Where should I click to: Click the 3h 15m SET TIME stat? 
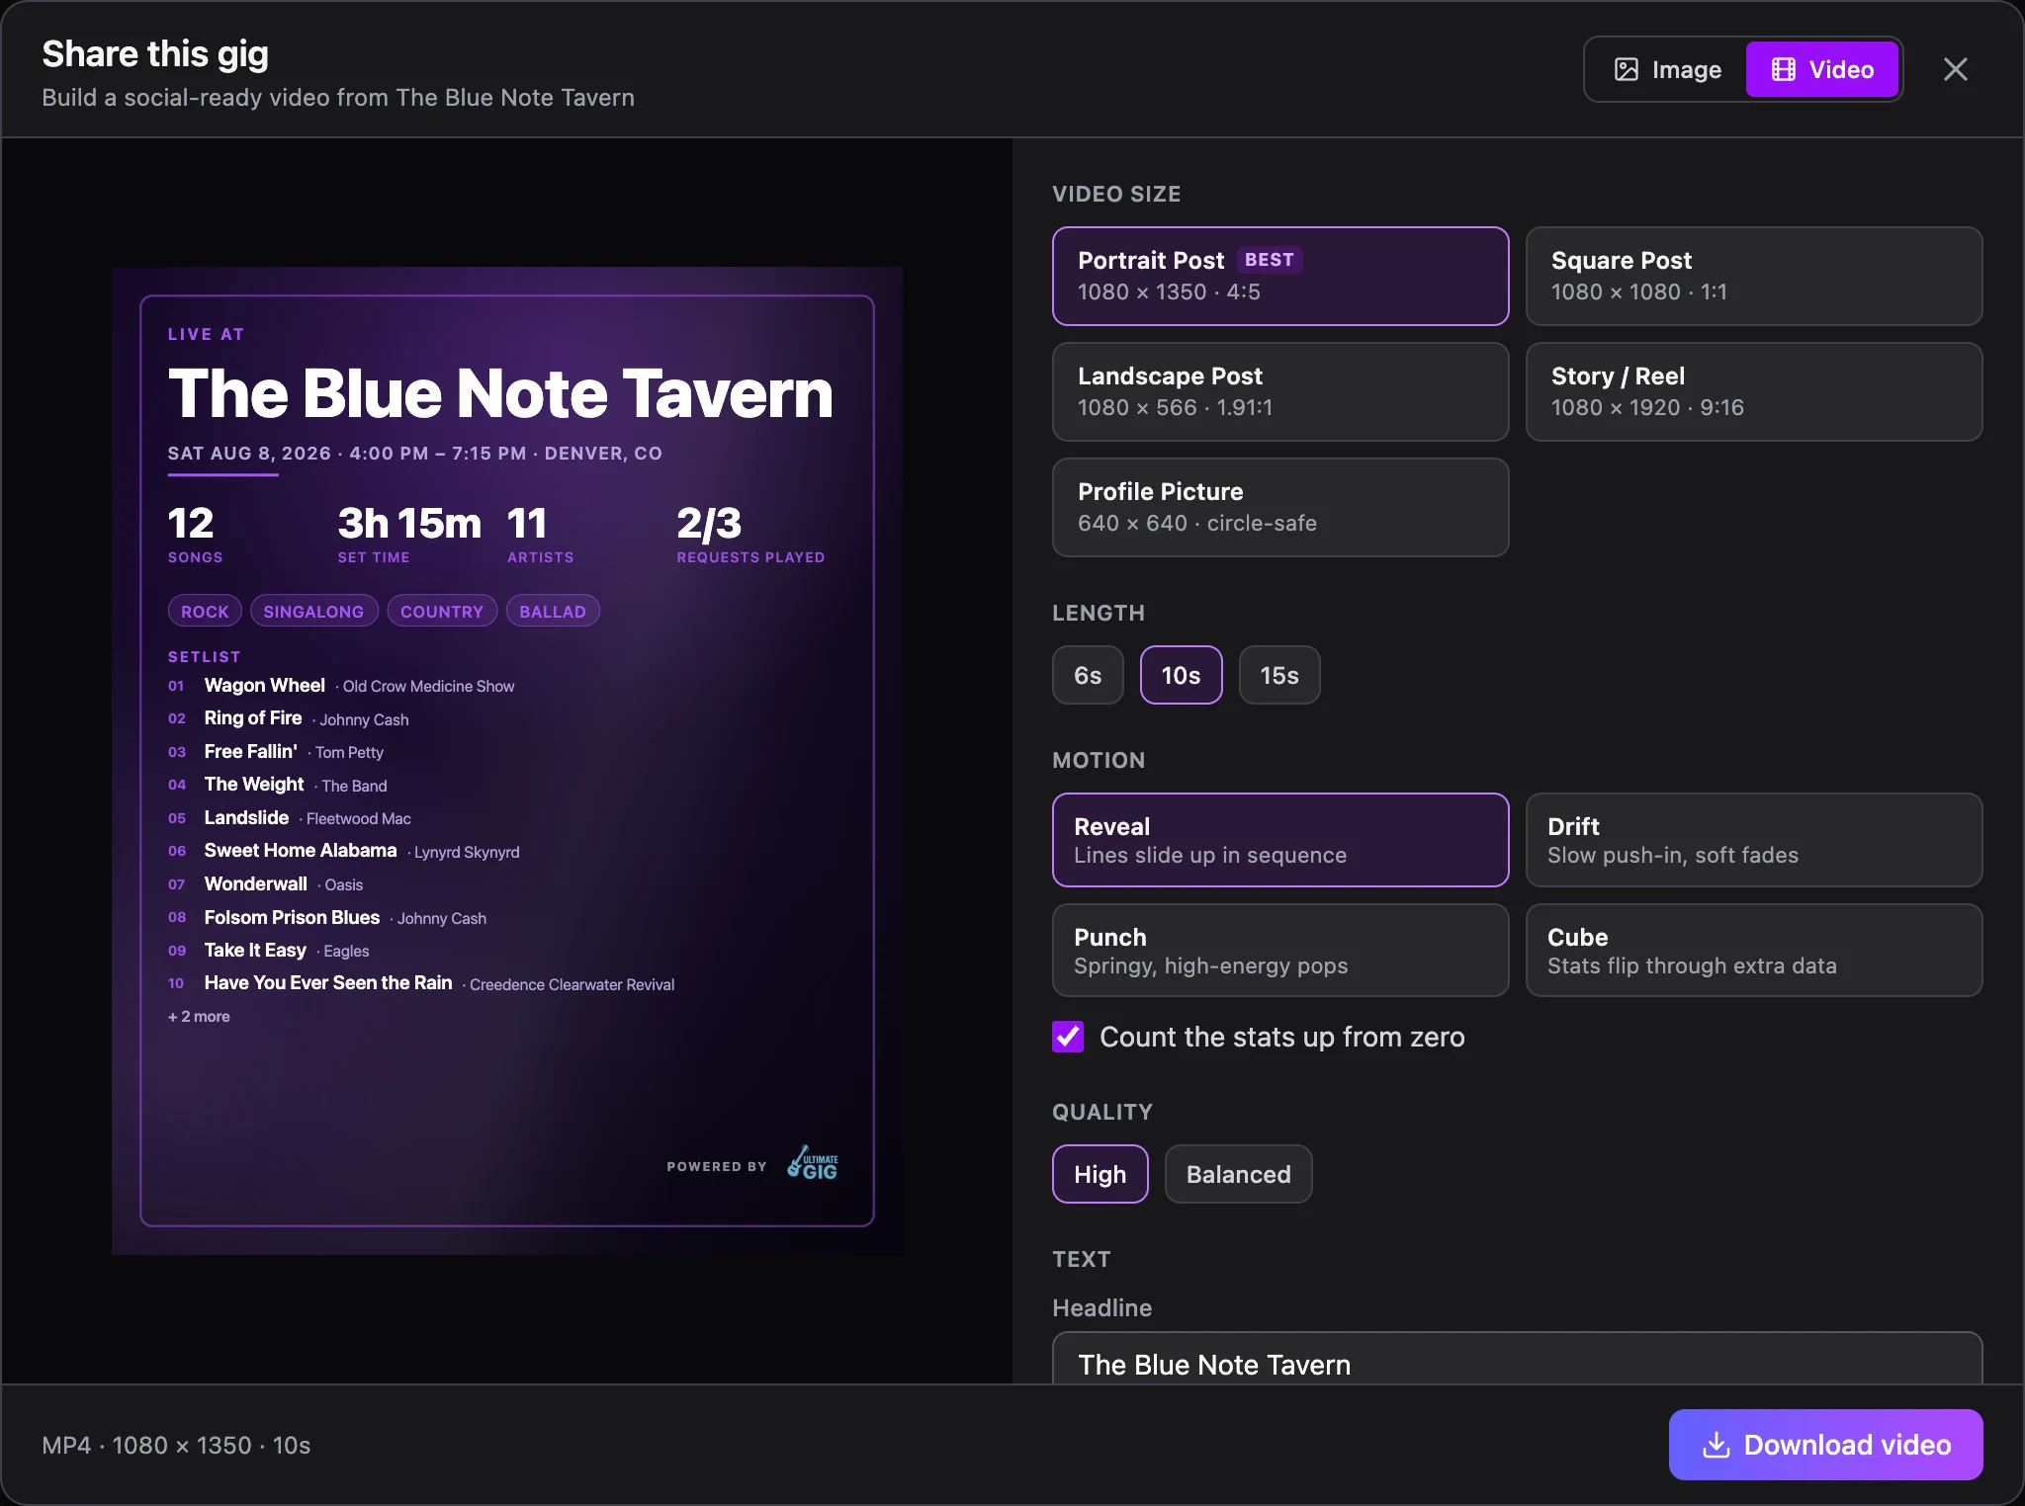click(x=409, y=534)
